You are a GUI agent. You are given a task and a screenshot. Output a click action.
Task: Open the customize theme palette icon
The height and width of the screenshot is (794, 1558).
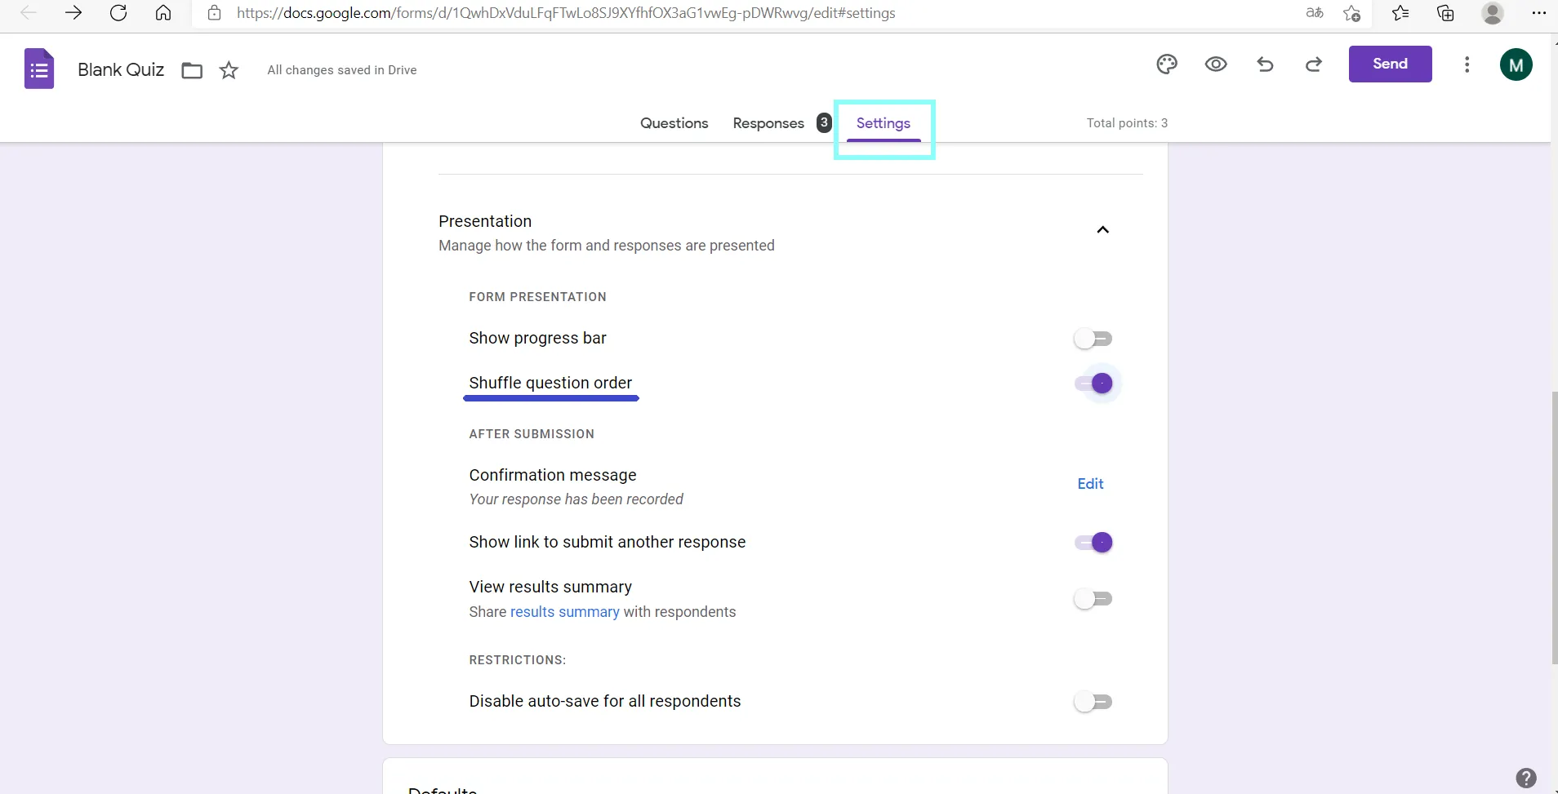[1167, 64]
